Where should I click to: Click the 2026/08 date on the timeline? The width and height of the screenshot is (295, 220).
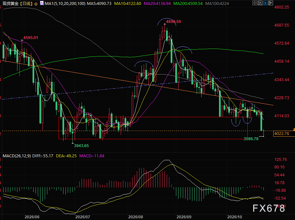pyautogui.click(x=135, y=217)
